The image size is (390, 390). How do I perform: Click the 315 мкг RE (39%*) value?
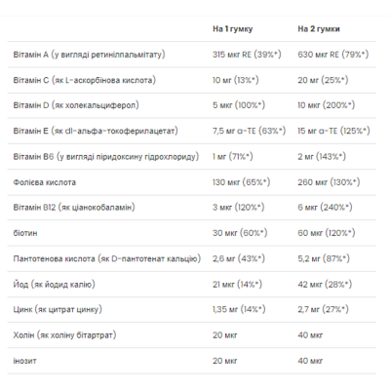tap(247, 55)
